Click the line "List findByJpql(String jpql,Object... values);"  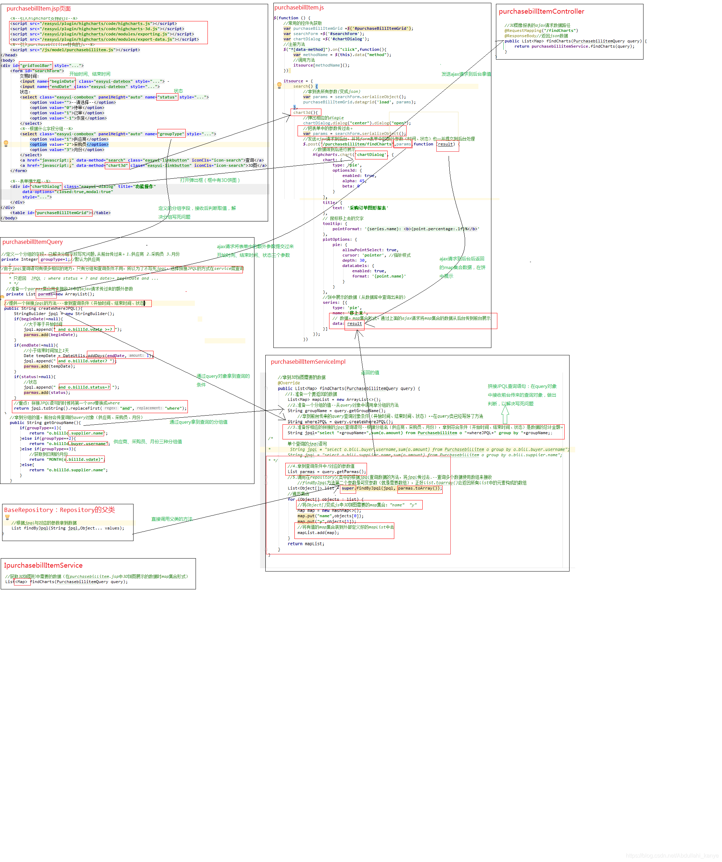[x=68, y=528]
